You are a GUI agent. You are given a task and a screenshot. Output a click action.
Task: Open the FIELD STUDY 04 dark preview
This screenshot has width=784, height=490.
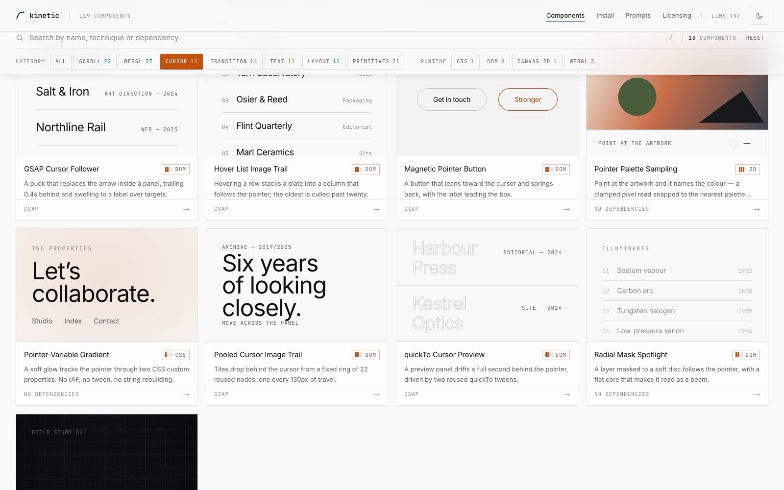coord(107,452)
